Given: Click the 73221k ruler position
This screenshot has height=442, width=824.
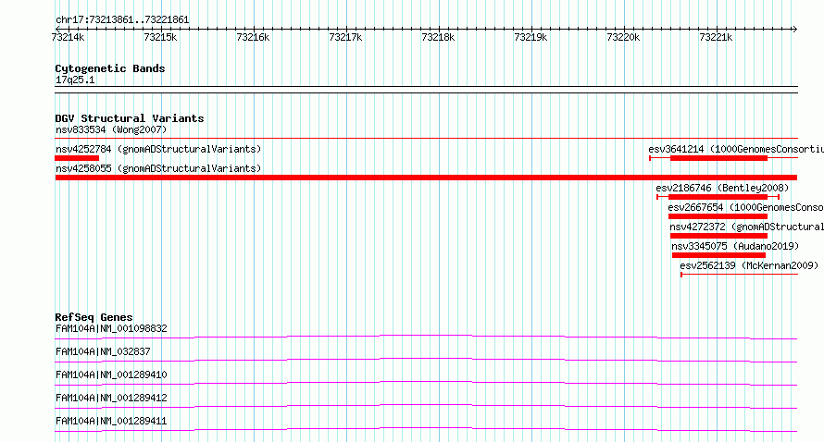Looking at the screenshot, I should 716,37.
